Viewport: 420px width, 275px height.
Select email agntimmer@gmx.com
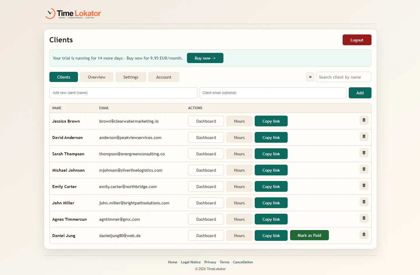tap(119, 219)
